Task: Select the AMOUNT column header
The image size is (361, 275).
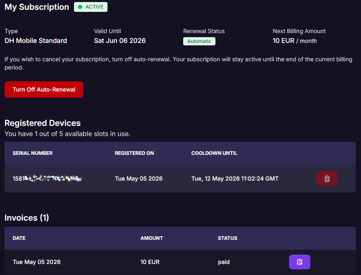Action: [152, 238]
